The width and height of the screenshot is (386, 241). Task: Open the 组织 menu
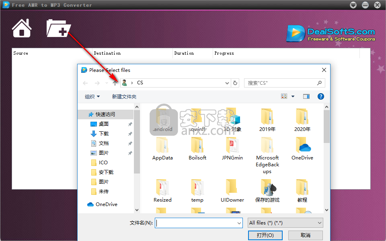[92, 96]
